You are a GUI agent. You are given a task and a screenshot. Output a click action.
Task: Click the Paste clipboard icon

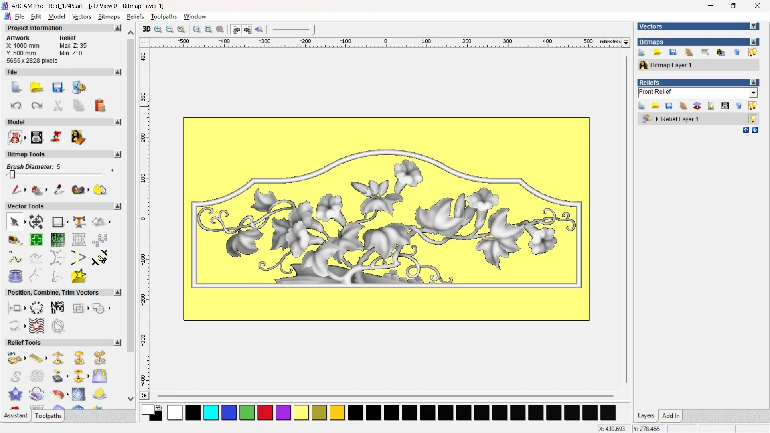pyautogui.click(x=100, y=106)
